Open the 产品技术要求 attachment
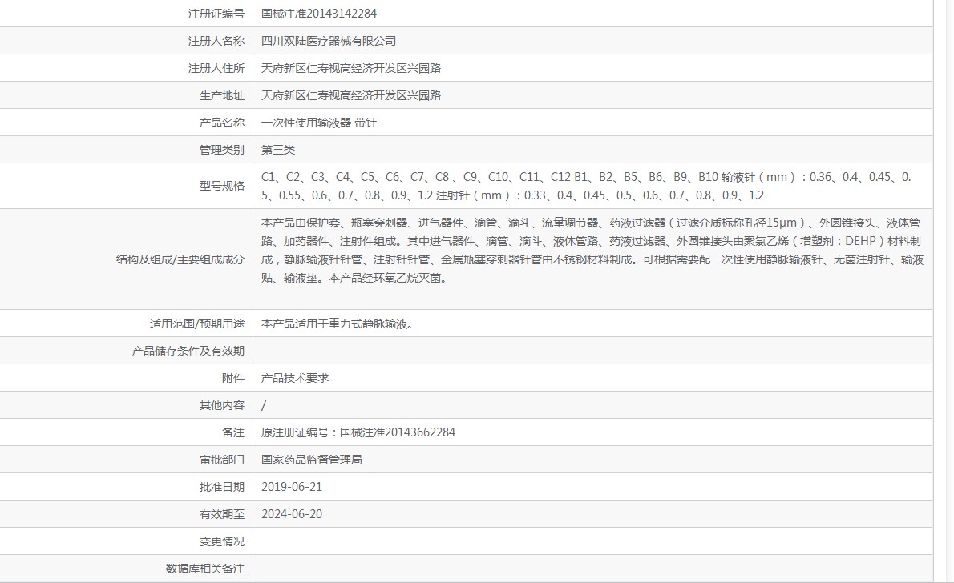Image resolution: width=954 pixels, height=583 pixels. coord(295,378)
